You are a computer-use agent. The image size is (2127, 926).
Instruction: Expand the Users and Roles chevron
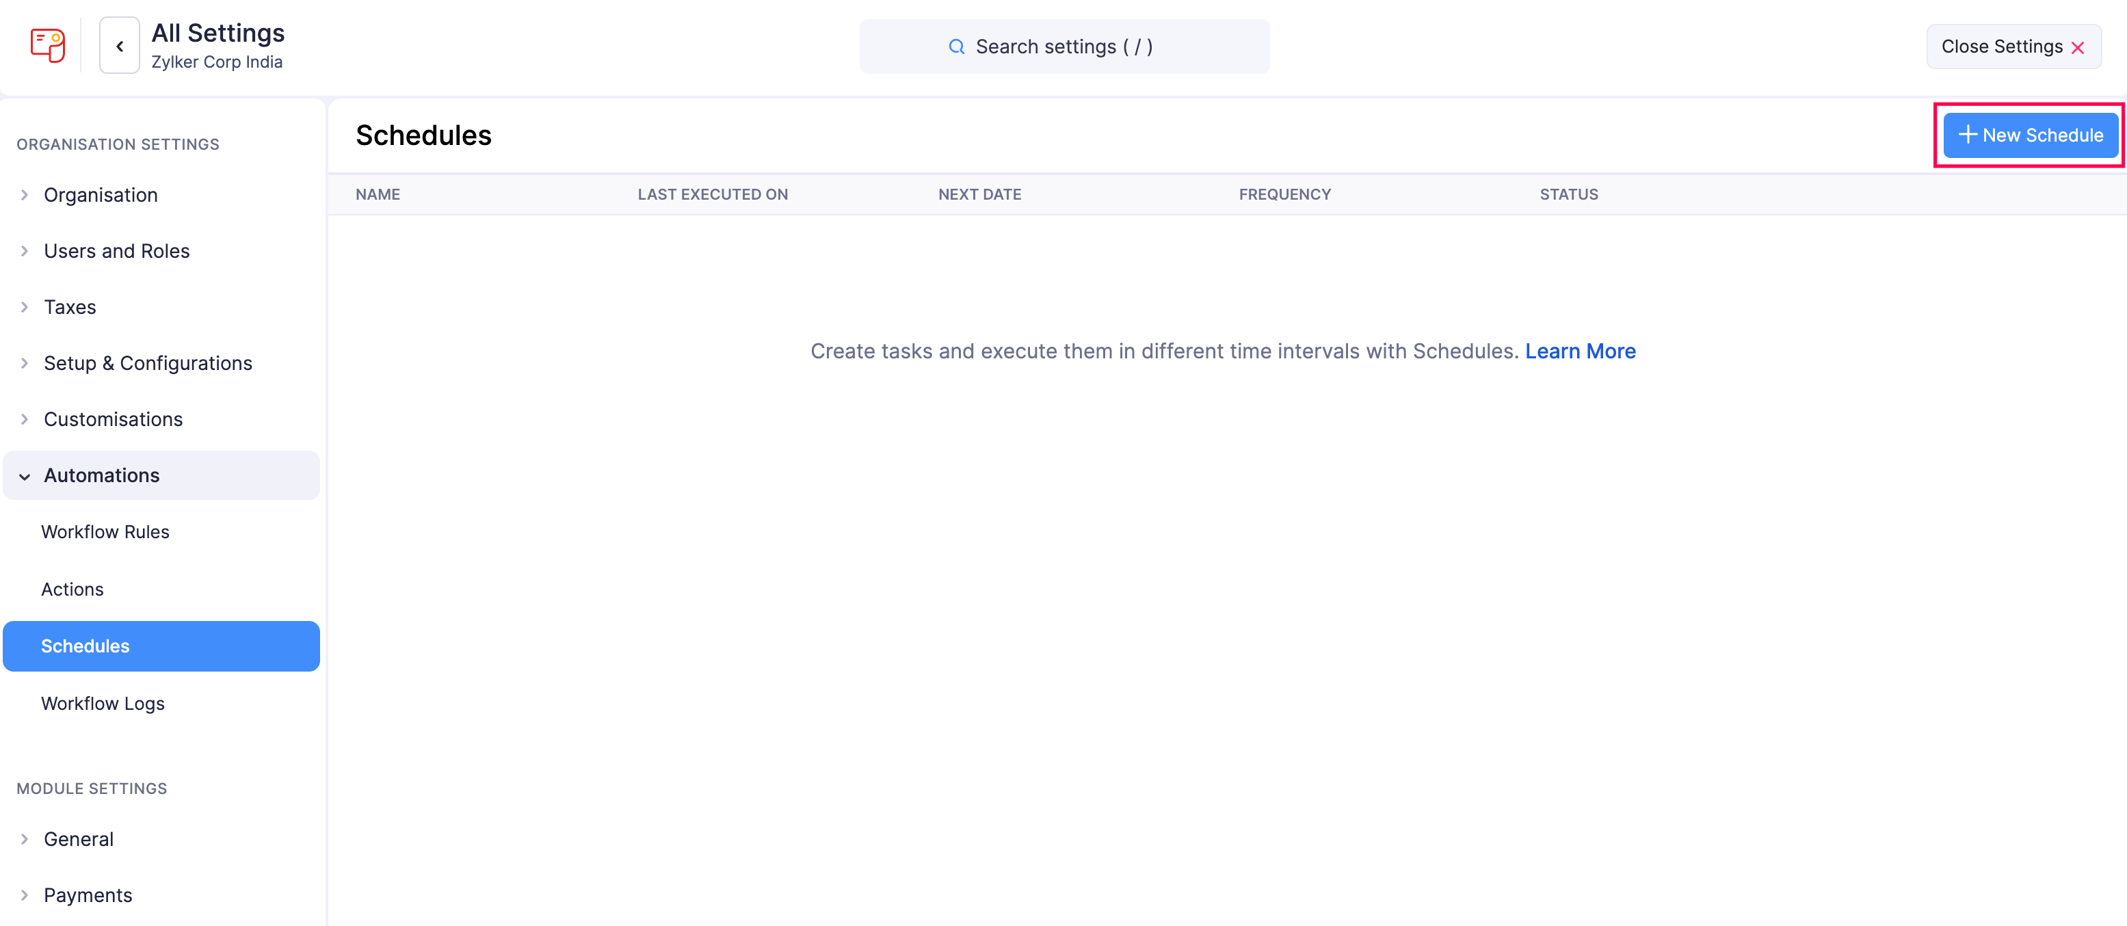coord(25,251)
